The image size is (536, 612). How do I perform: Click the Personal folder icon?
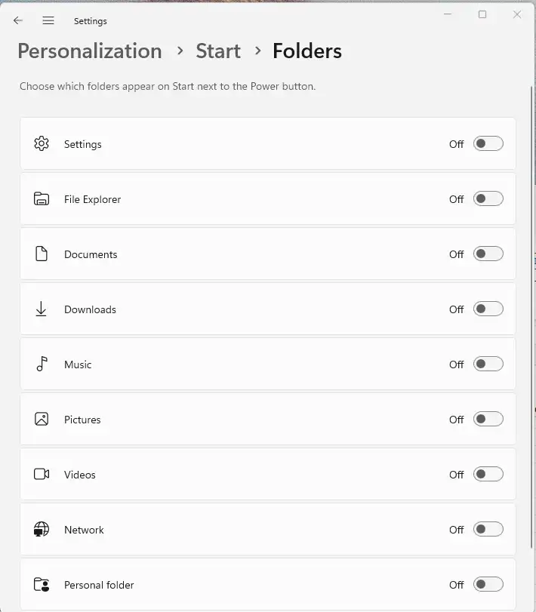42,585
